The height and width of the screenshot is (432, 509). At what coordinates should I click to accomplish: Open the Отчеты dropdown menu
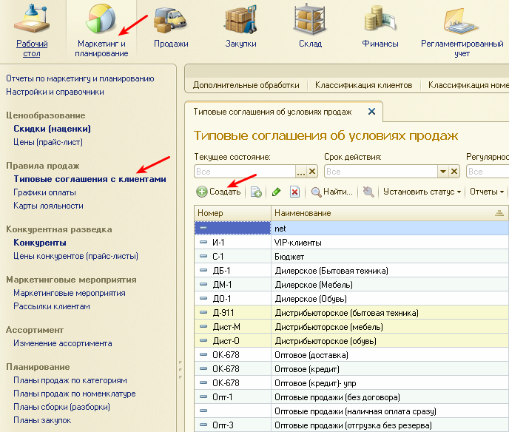486,192
